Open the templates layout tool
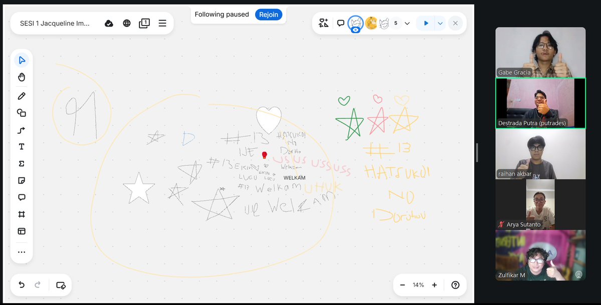 click(22, 231)
